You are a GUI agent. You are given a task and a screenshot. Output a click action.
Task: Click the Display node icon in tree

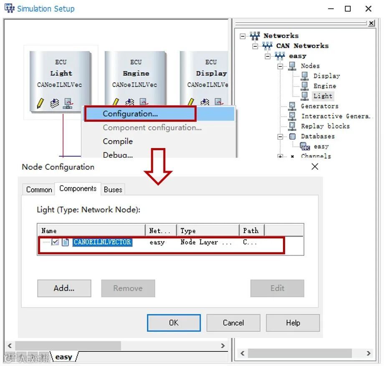pos(305,76)
